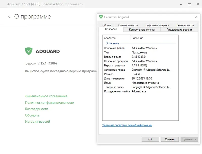
Task: Open the Благодарности link
Action: tap(37, 109)
